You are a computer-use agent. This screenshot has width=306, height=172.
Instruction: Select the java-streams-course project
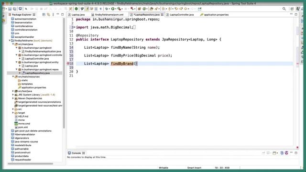[26, 141]
